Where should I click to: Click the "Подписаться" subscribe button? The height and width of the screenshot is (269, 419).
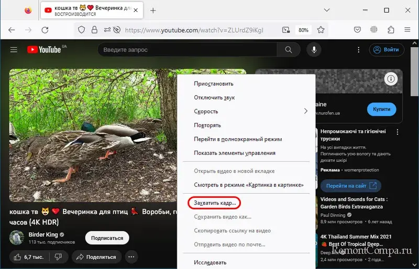[x=107, y=238]
